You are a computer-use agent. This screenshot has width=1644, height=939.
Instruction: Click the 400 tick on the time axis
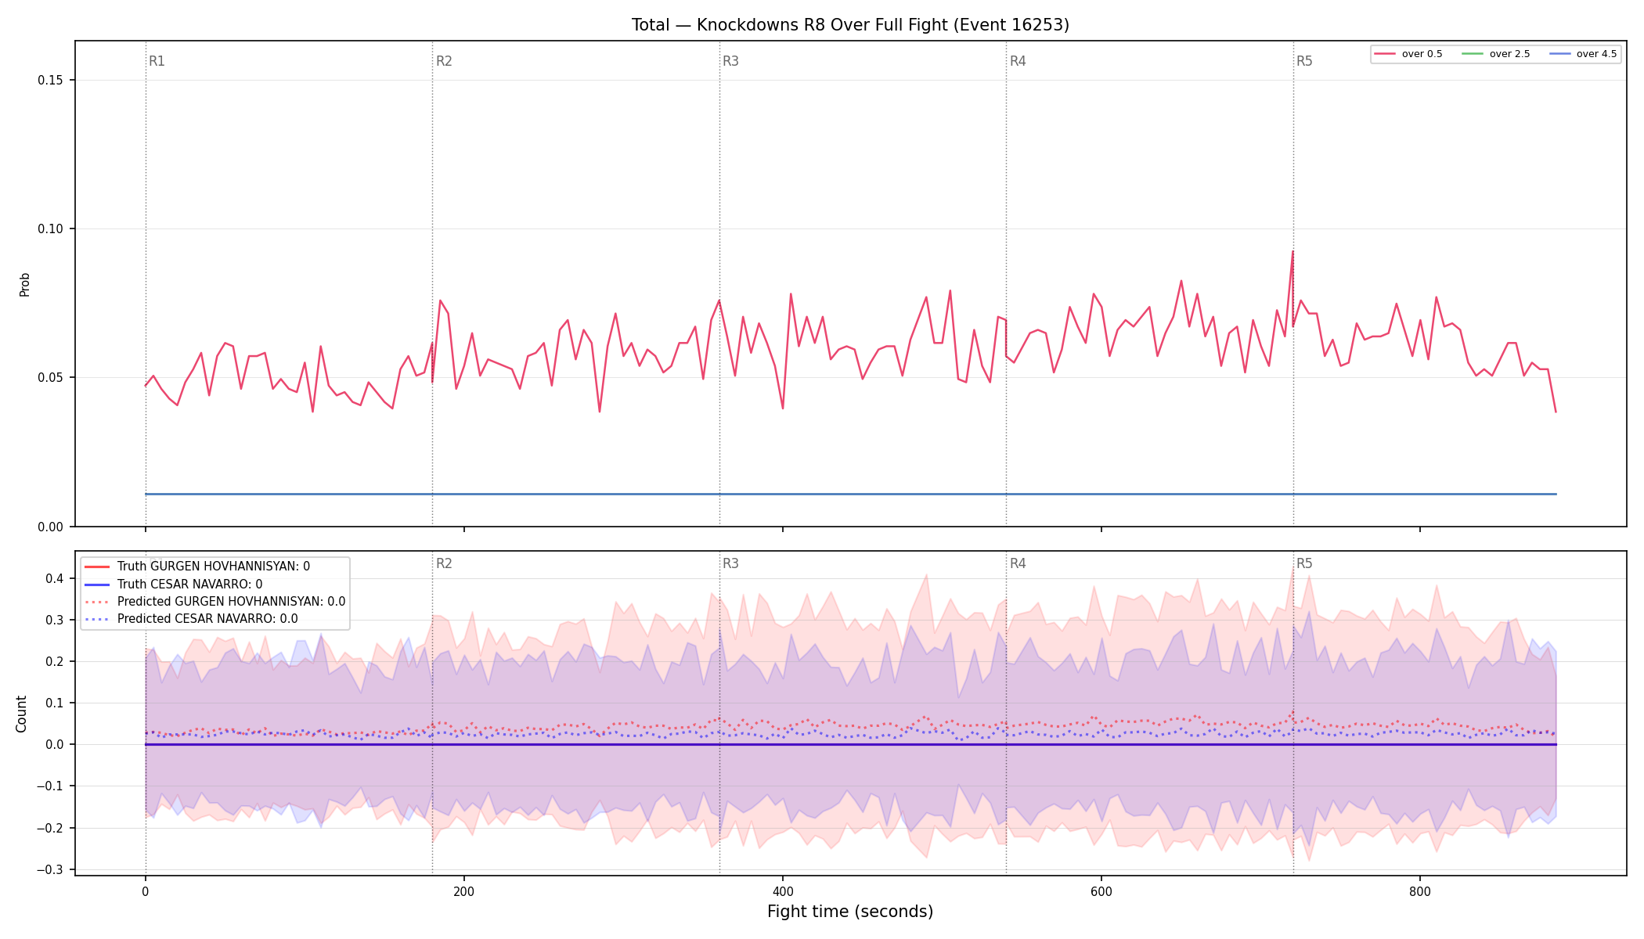(x=783, y=891)
